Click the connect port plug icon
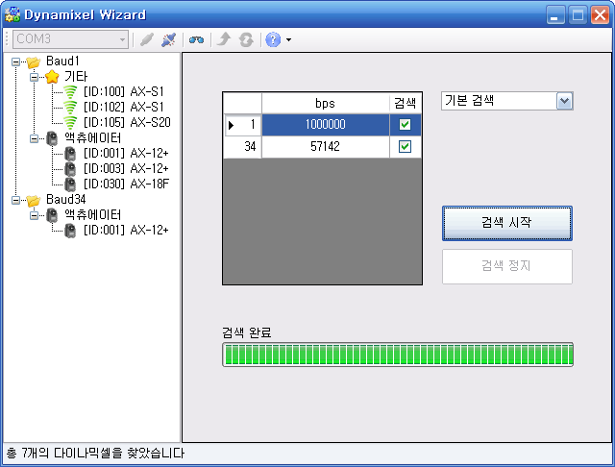The height and width of the screenshot is (467, 615). pos(146,39)
